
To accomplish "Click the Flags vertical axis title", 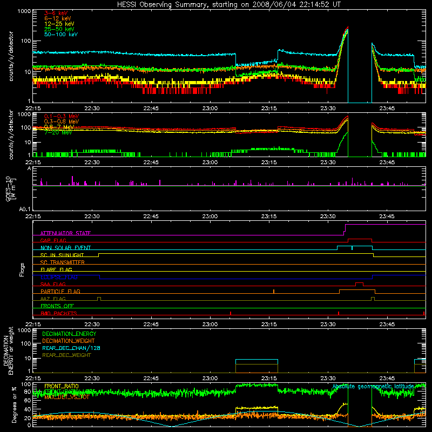I will click(x=22, y=269).
